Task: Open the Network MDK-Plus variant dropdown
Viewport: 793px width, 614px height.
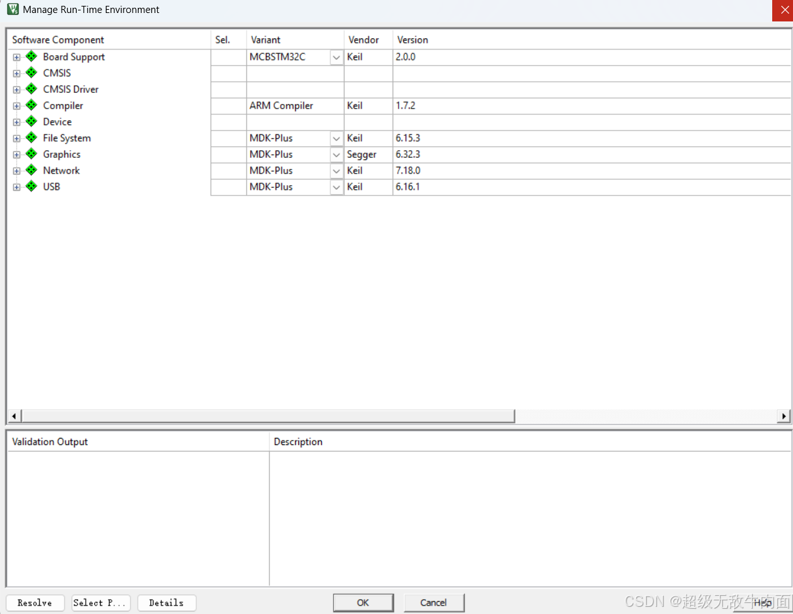Action: [336, 171]
